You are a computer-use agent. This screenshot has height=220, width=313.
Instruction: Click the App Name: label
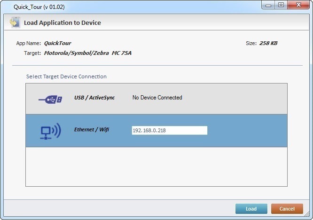coord(29,43)
